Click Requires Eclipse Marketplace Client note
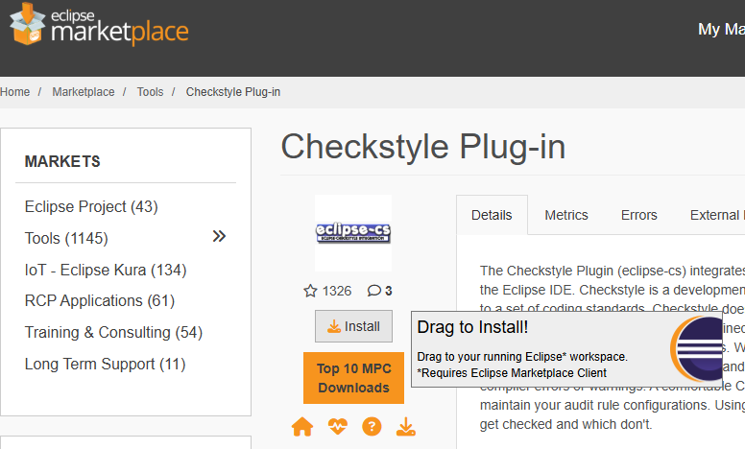The height and width of the screenshot is (449, 745). click(x=512, y=373)
